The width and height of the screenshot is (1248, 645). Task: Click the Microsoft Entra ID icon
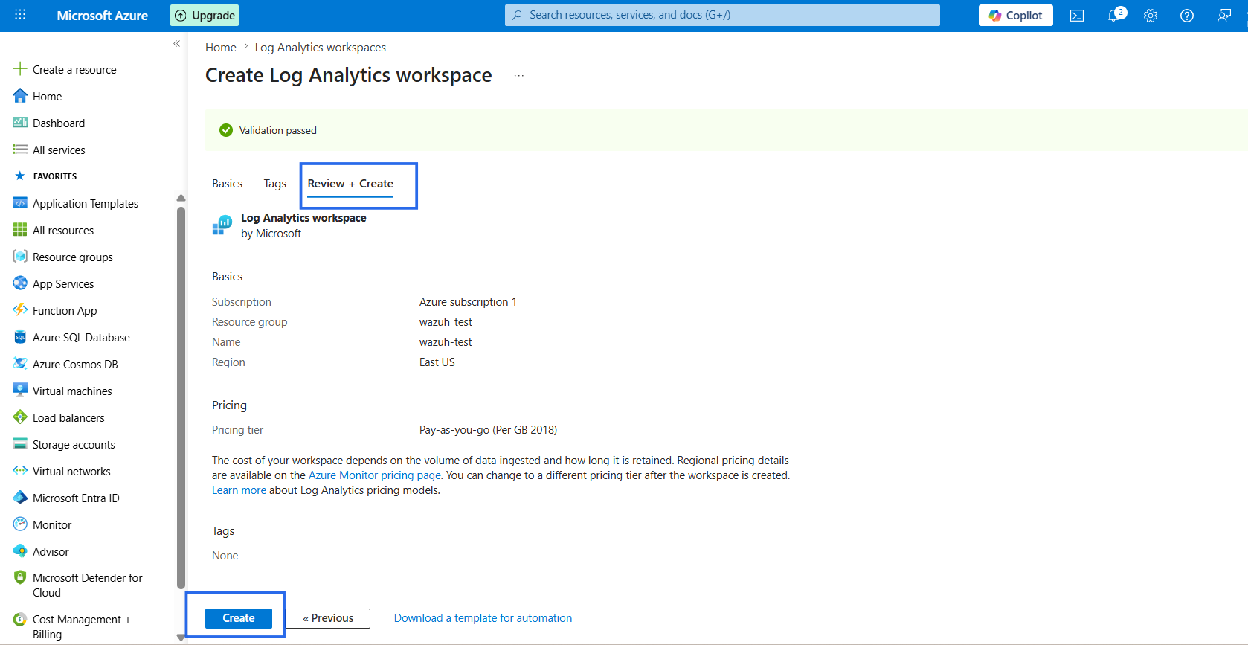pos(20,498)
